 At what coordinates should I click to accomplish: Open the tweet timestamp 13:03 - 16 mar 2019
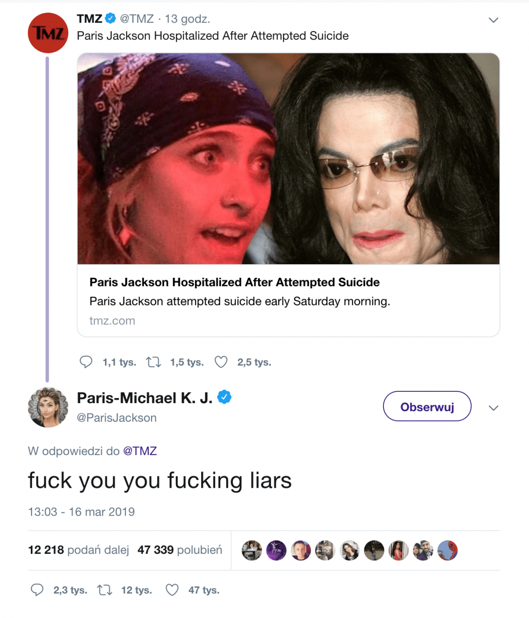point(81,512)
